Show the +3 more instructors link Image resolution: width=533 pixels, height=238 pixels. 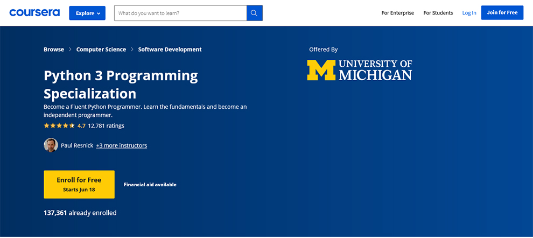(x=121, y=145)
